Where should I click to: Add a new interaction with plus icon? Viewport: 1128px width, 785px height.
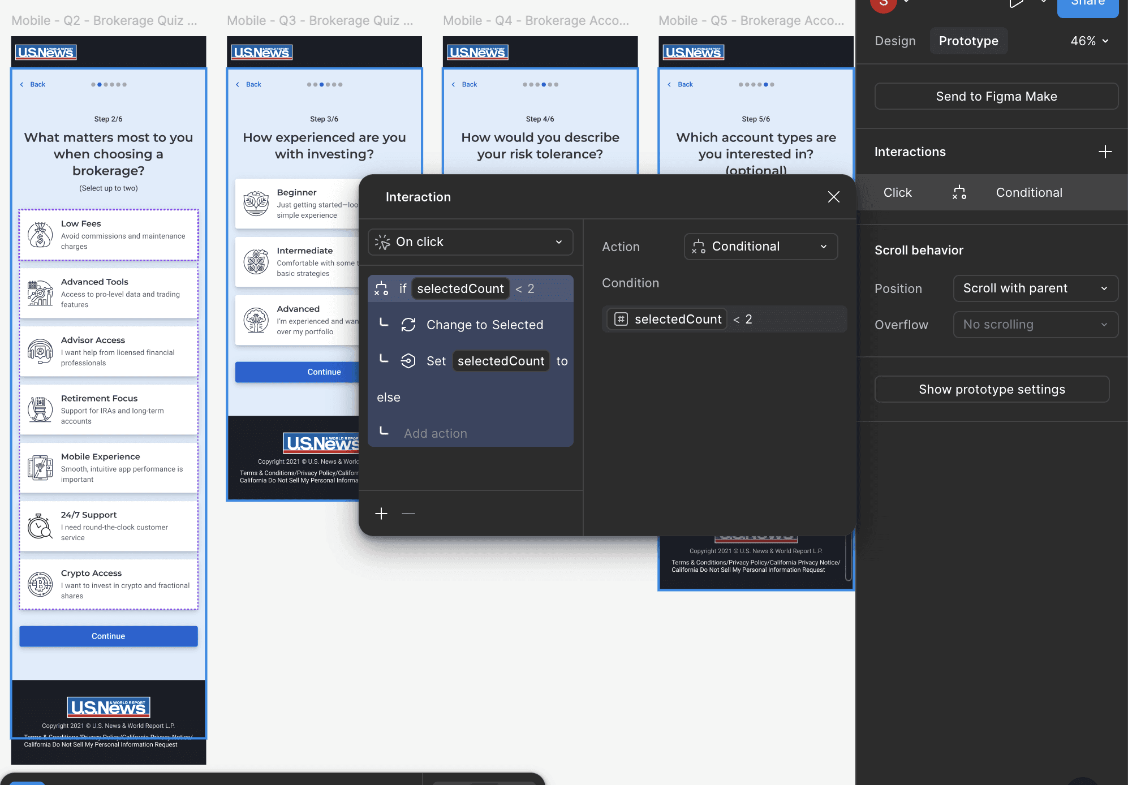pyautogui.click(x=1105, y=152)
